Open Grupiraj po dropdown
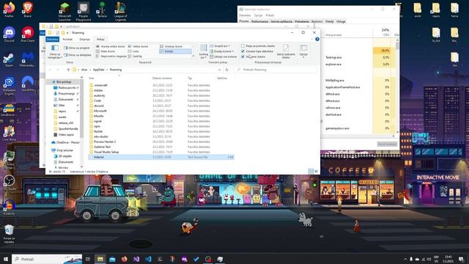469x264 pixels. point(220,45)
